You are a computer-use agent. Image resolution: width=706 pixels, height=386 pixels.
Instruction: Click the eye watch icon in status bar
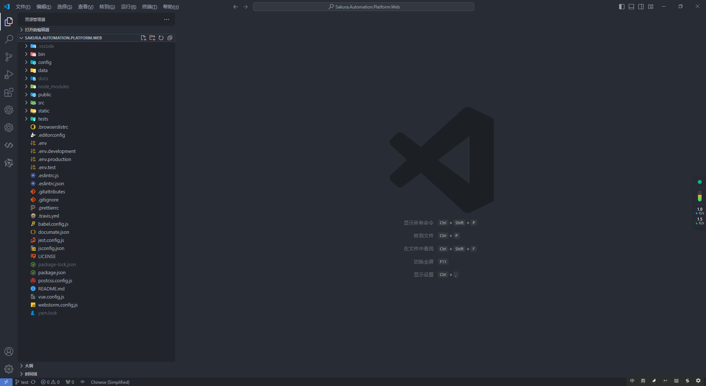point(83,382)
